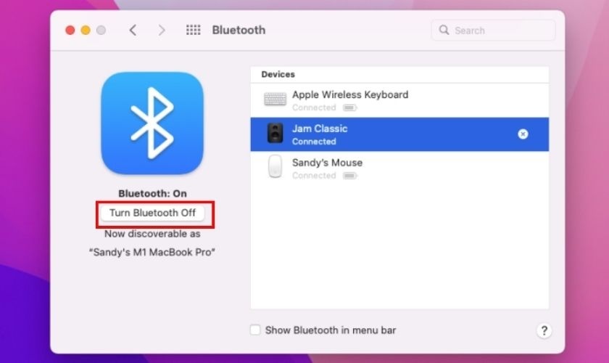Click the Turn Bluetooth Off button
Image resolution: width=609 pixels, height=363 pixels.
[152, 213]
